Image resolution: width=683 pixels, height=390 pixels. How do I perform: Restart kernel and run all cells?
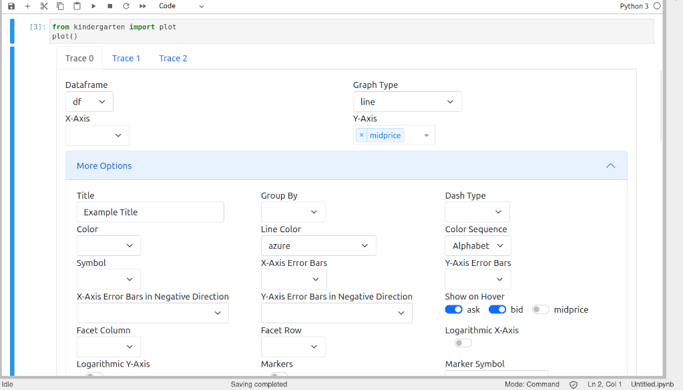tap(143, 6)
